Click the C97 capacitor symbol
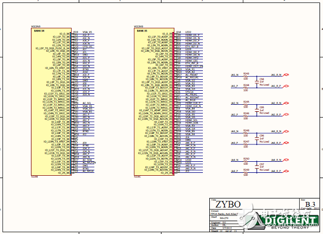 [x=257, y=167]
